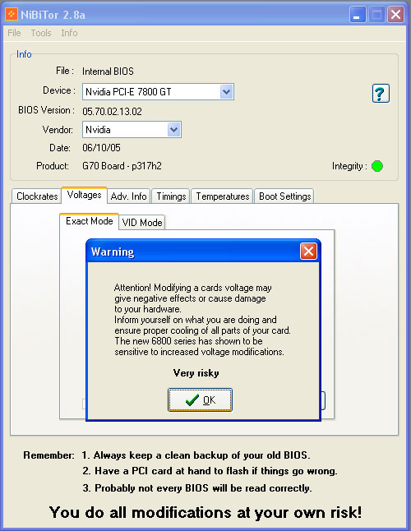Switch to the Adv. Info tab
Screen dimensions: 411x531
point(129,196)
